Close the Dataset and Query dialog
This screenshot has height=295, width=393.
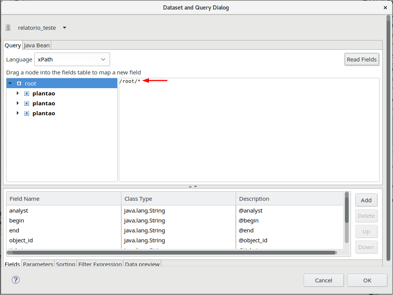pos(385,7)
